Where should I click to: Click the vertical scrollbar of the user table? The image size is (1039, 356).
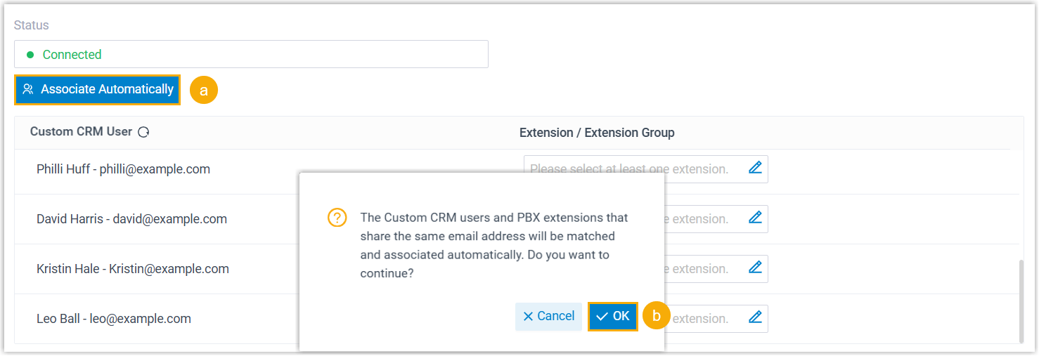coord(1021,301)
